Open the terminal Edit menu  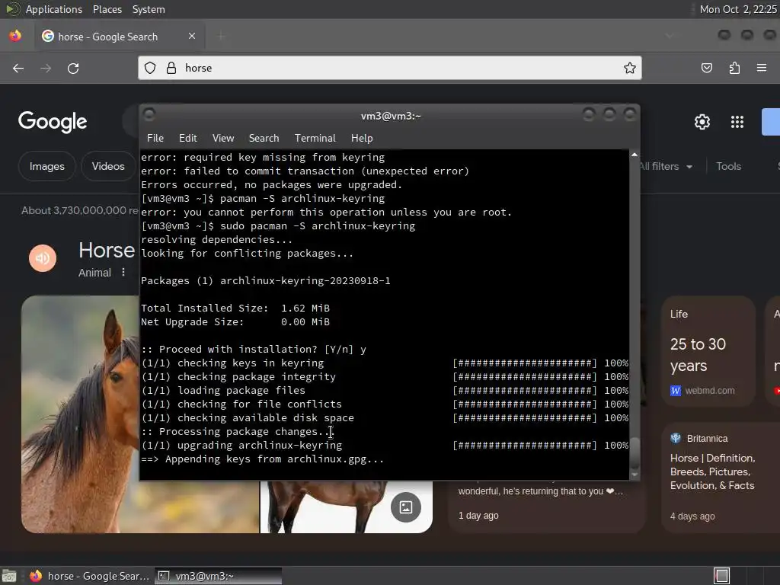coord(188,139)
